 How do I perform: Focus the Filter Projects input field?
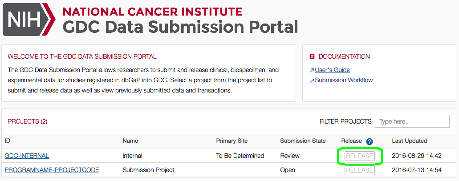click(x=412, y=121)
